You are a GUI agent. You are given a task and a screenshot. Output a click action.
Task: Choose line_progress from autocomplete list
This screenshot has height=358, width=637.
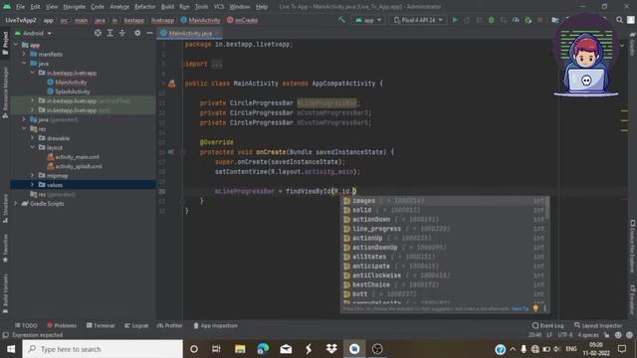[445, 229]
